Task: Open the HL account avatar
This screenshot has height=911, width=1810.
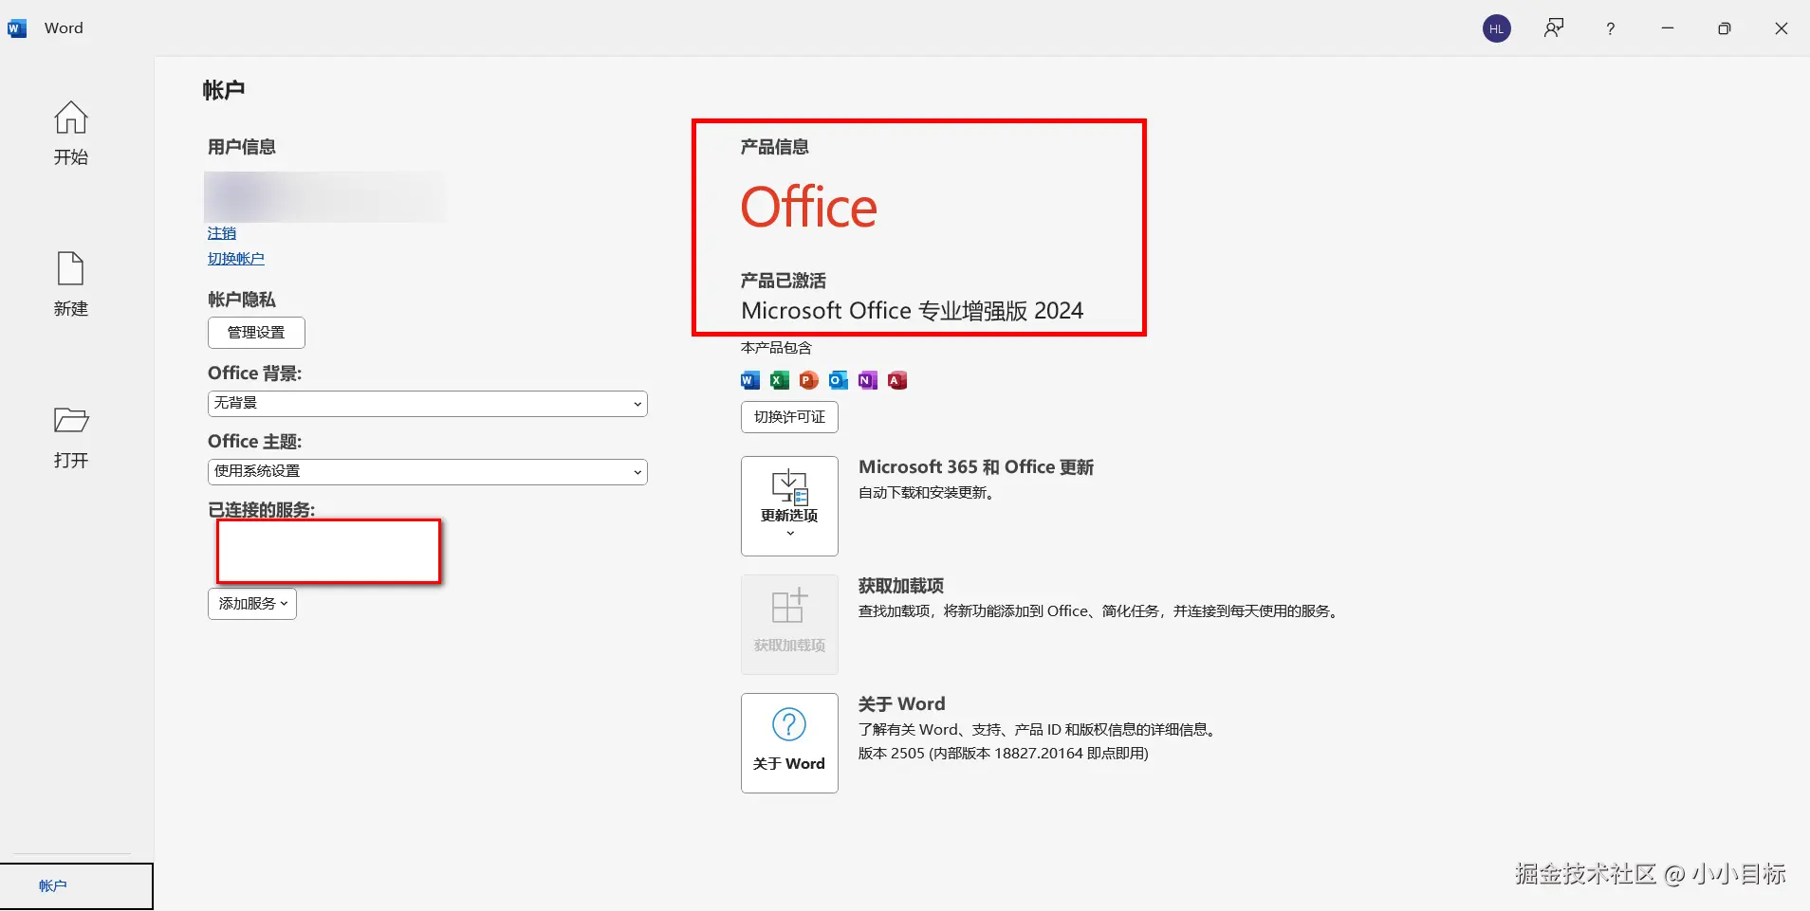Action: [x=1497, y=28]
